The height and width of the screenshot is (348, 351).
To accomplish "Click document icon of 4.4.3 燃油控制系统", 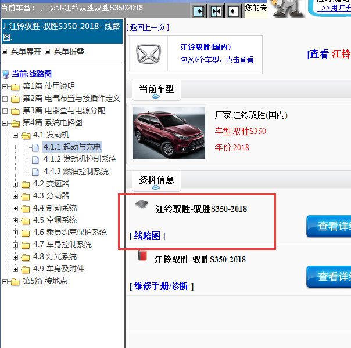I will point(35,172).
